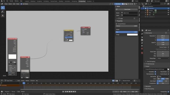
Task: Click the Play reverse button
Action: (x=69, y=92)
